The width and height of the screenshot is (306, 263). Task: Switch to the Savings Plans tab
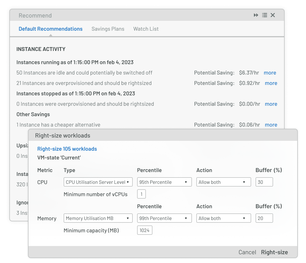(108, 29)
